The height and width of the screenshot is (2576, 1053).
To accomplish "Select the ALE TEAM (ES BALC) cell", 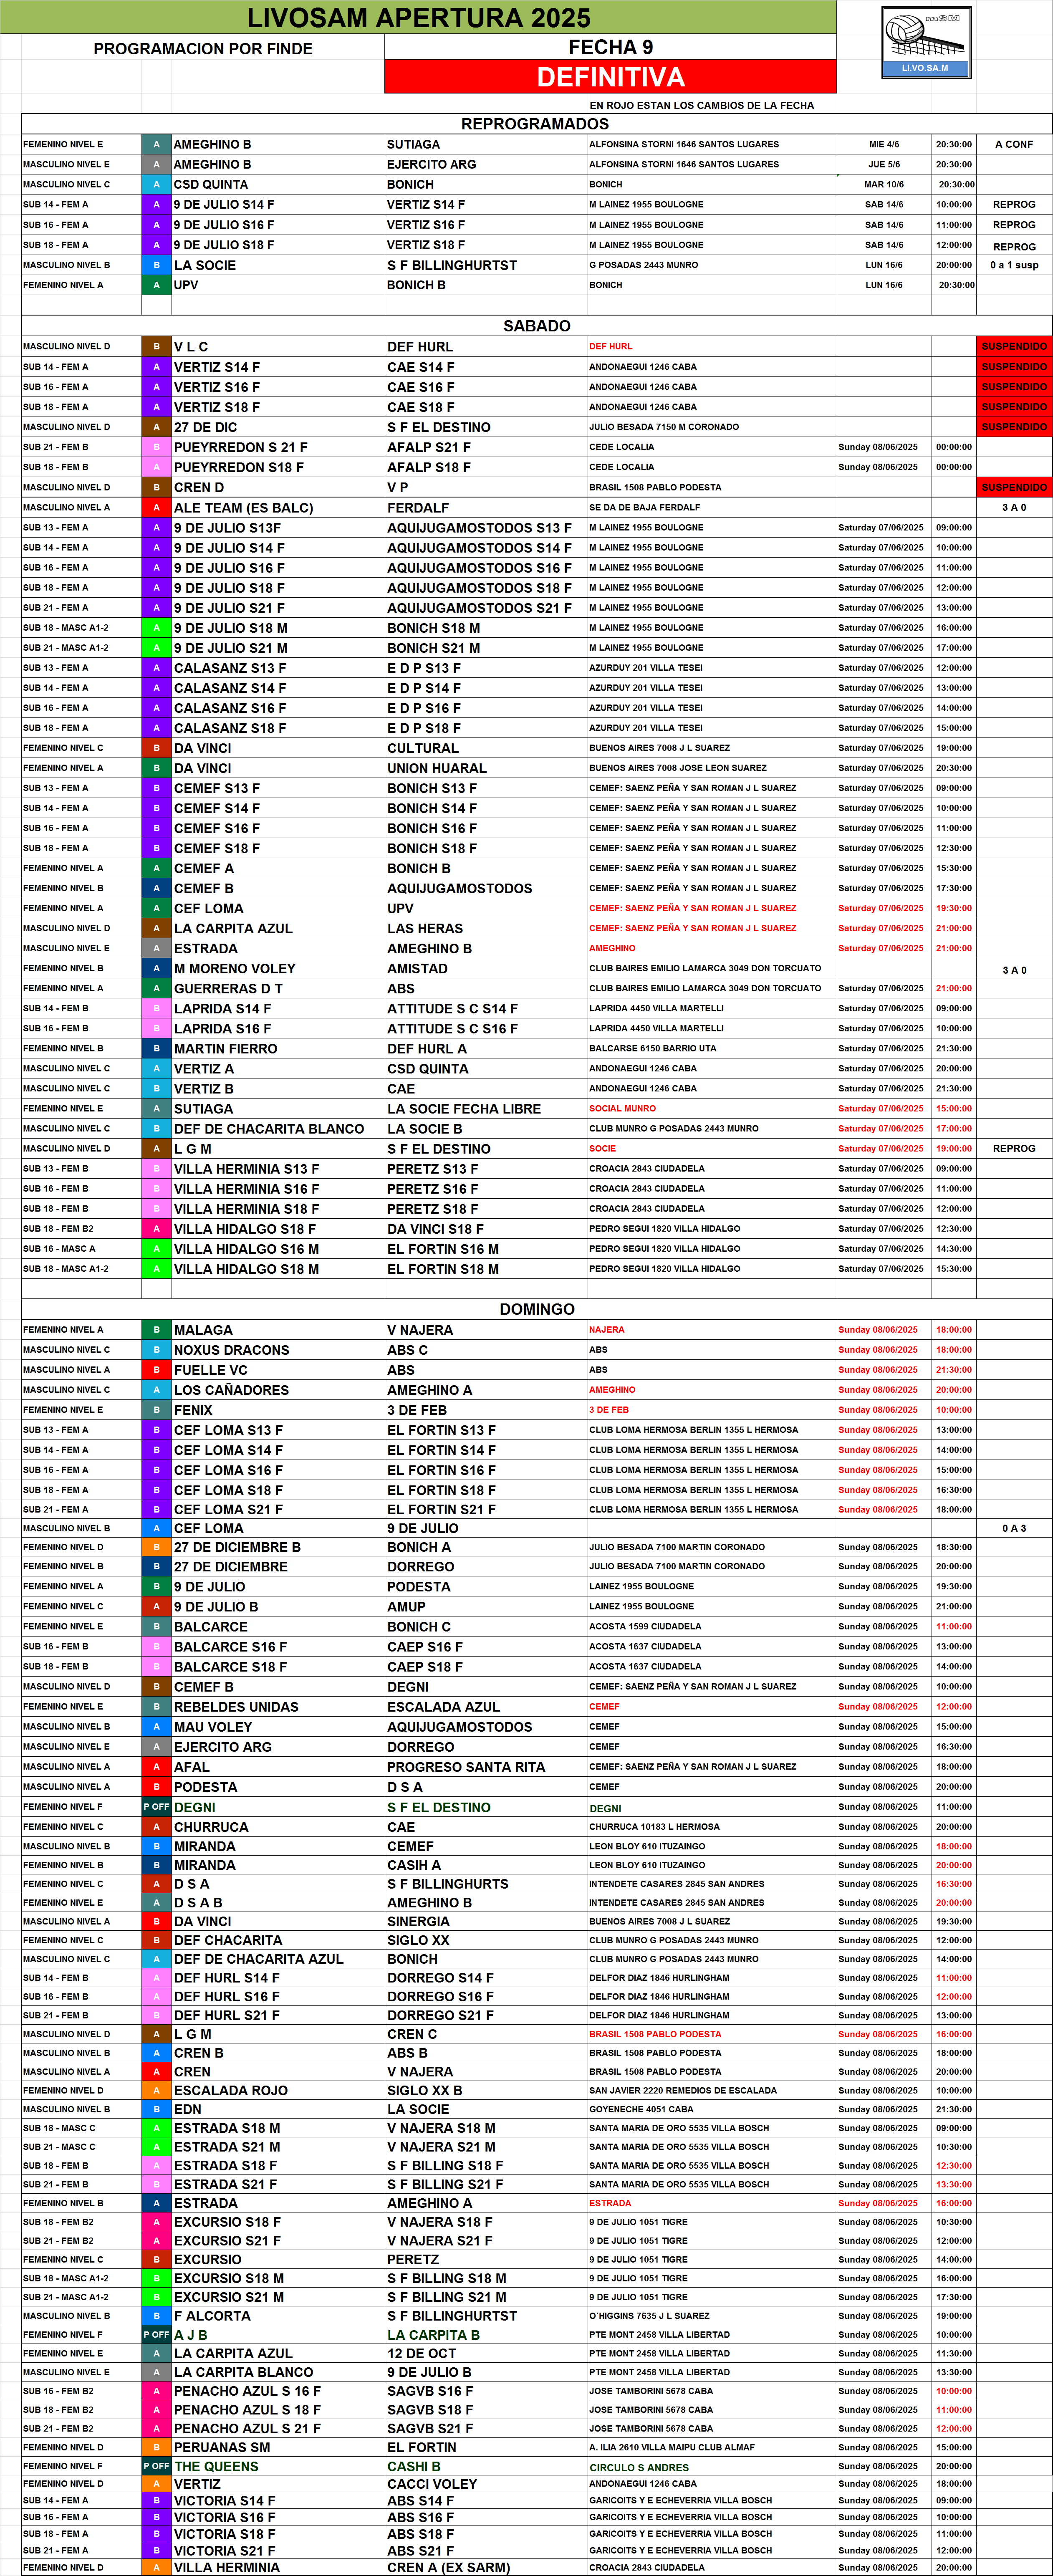I will (278, 508).
